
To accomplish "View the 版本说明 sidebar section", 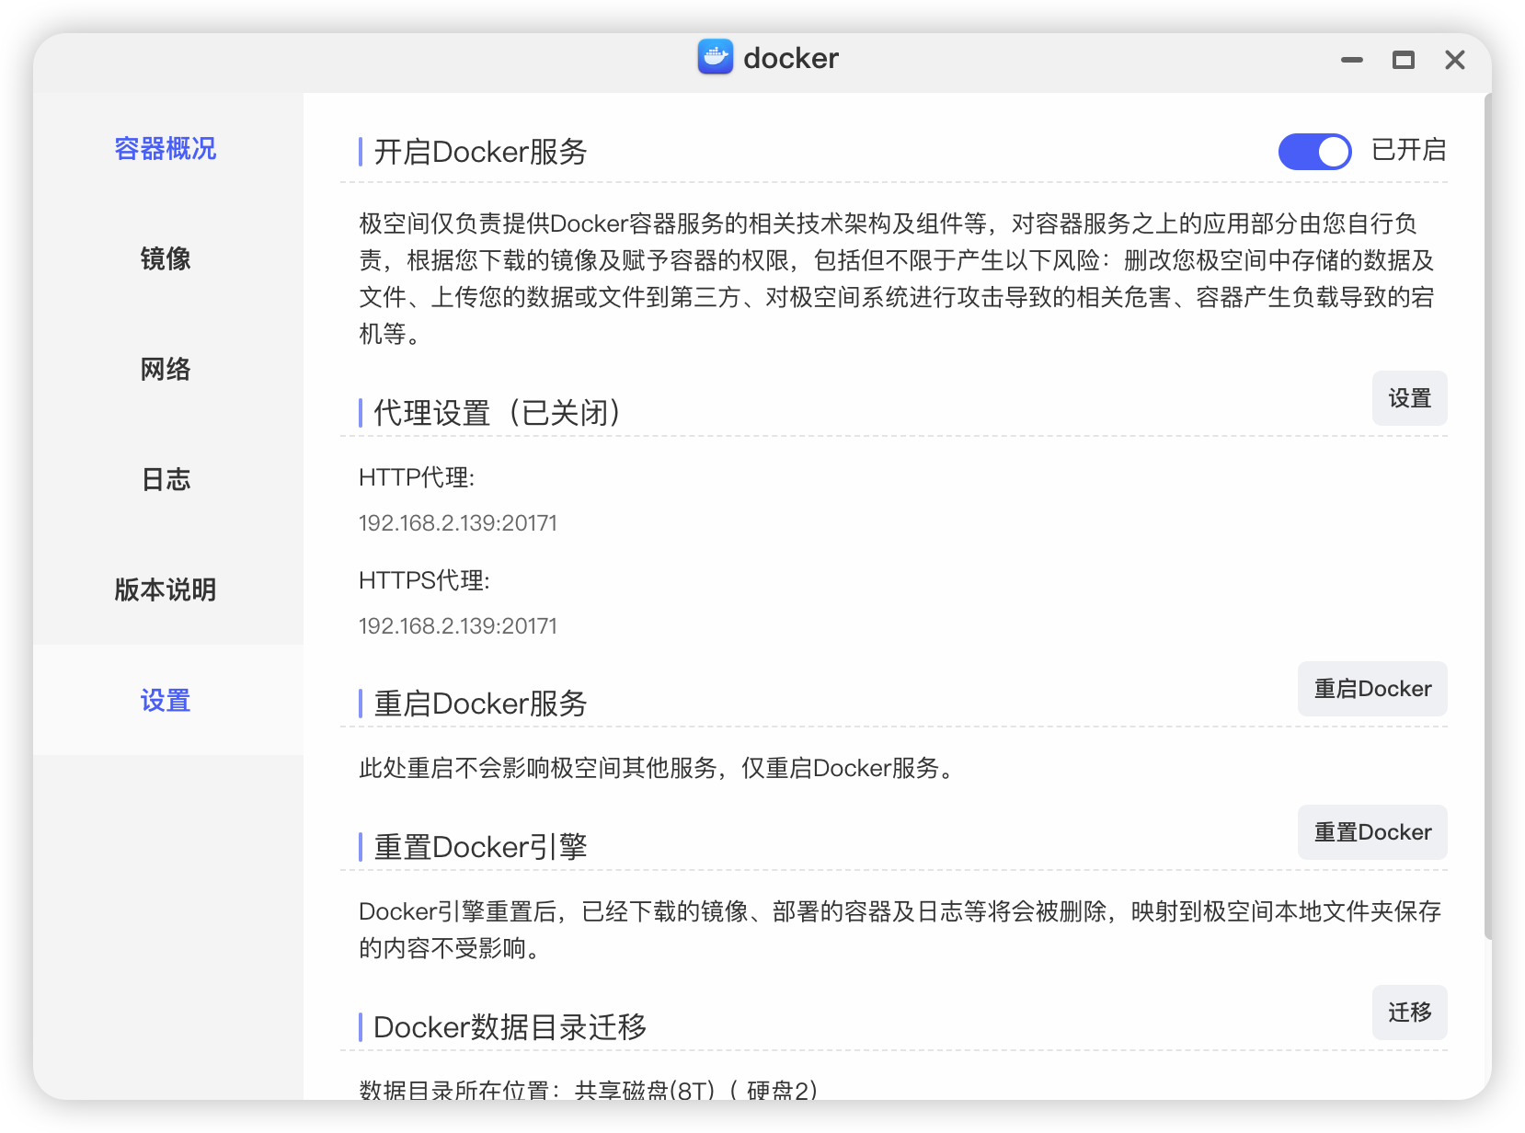I will [166, 589].
